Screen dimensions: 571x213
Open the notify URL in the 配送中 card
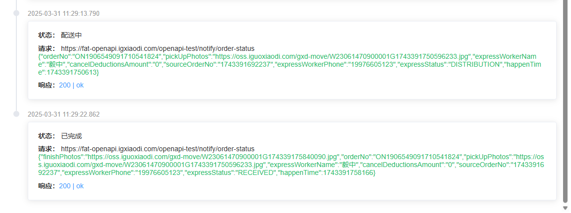pos(158,48)
